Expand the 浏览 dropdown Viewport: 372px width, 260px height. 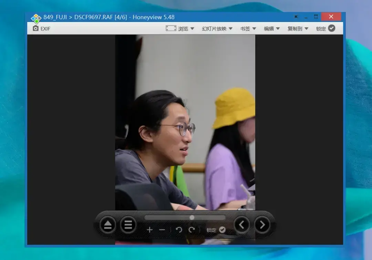tap(186, 29)
